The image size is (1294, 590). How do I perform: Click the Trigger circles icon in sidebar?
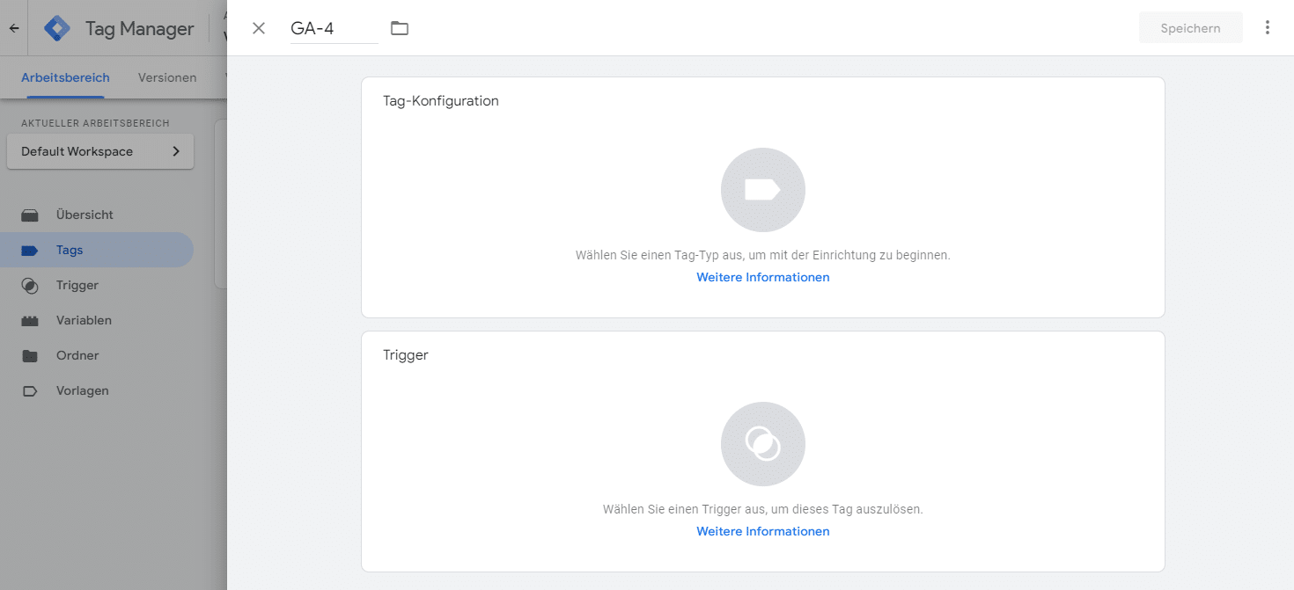point(30,286)
